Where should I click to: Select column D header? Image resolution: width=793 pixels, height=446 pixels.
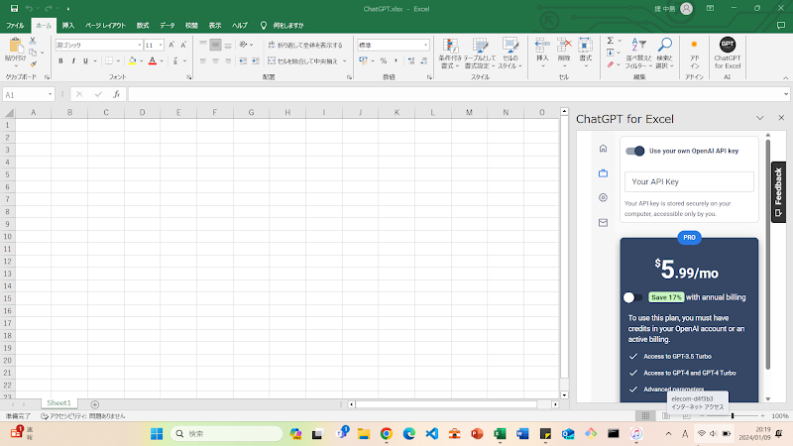click(142, 112)
